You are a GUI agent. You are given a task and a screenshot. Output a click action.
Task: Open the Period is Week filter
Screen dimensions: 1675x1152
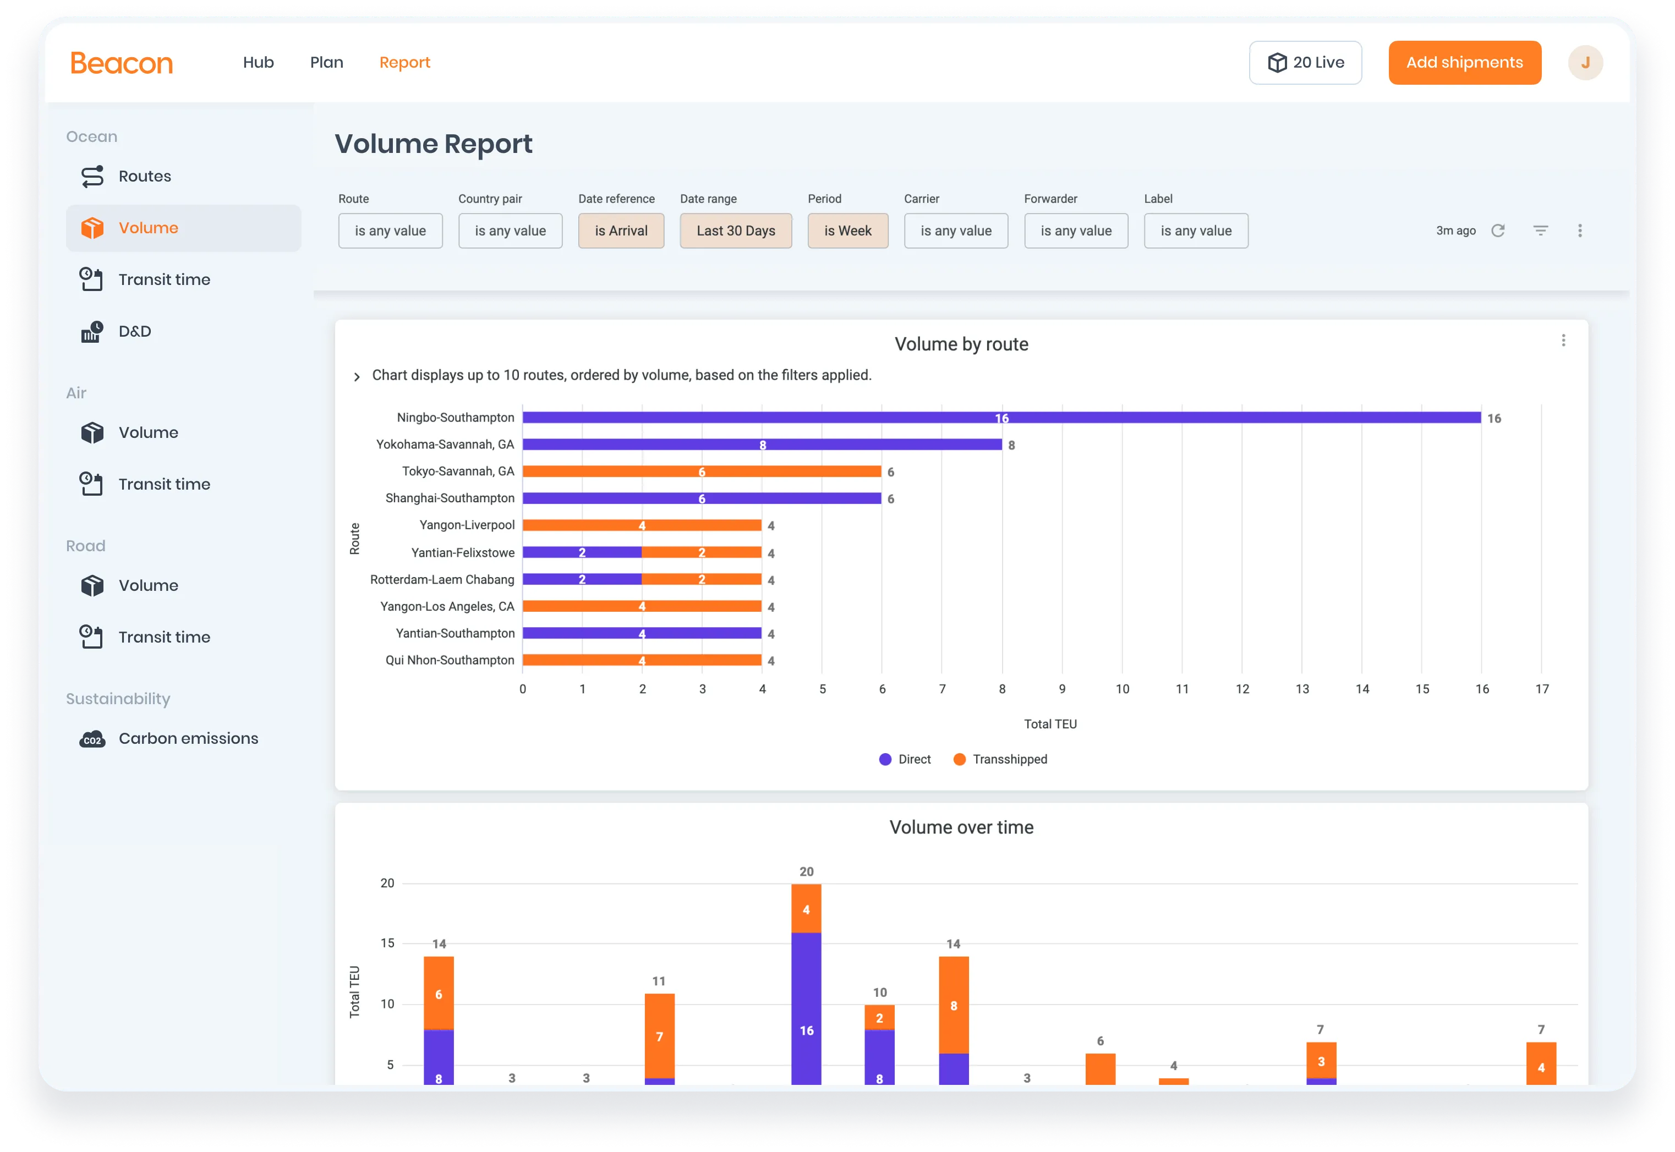[847, 231]
